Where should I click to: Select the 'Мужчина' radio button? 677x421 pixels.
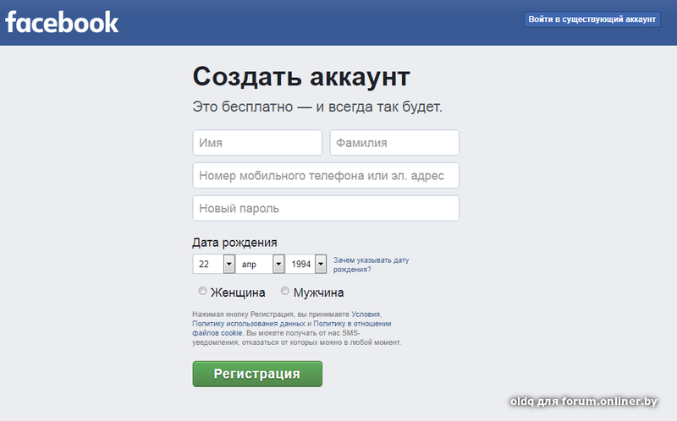point(285,291)
